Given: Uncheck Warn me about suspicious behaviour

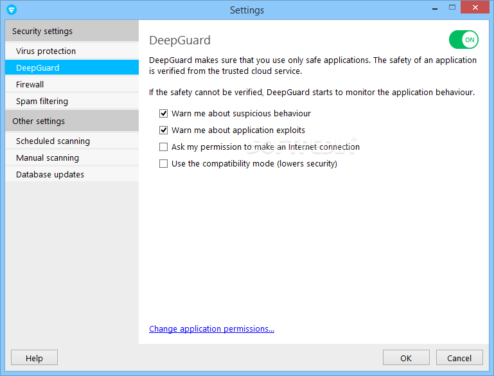Looking at the screenshot, I should 163,114.
